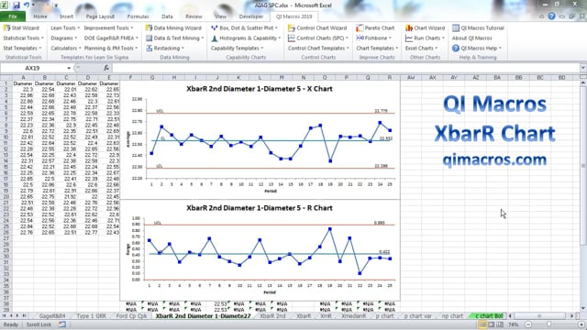Viewport: 587px width, 330px height.
Task: Open Control Charts (SPC) icon
Action: click(292, 38)
